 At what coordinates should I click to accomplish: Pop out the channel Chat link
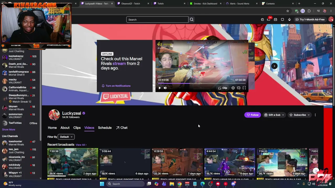coord(122,128)
